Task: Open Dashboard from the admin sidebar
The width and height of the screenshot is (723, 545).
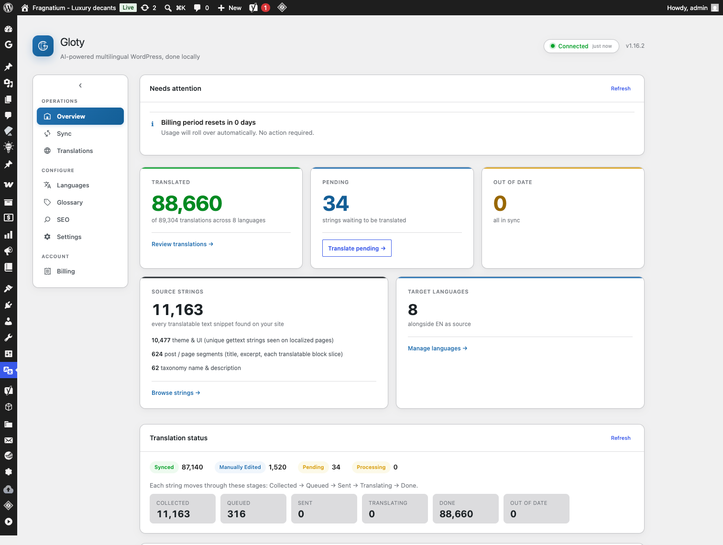Action: click(x=8, y=29)
